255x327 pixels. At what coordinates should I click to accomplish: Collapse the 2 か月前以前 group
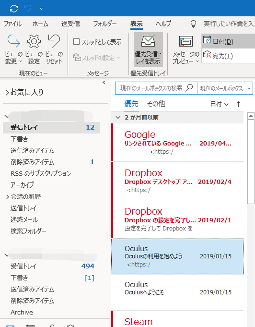coord(118,118)
